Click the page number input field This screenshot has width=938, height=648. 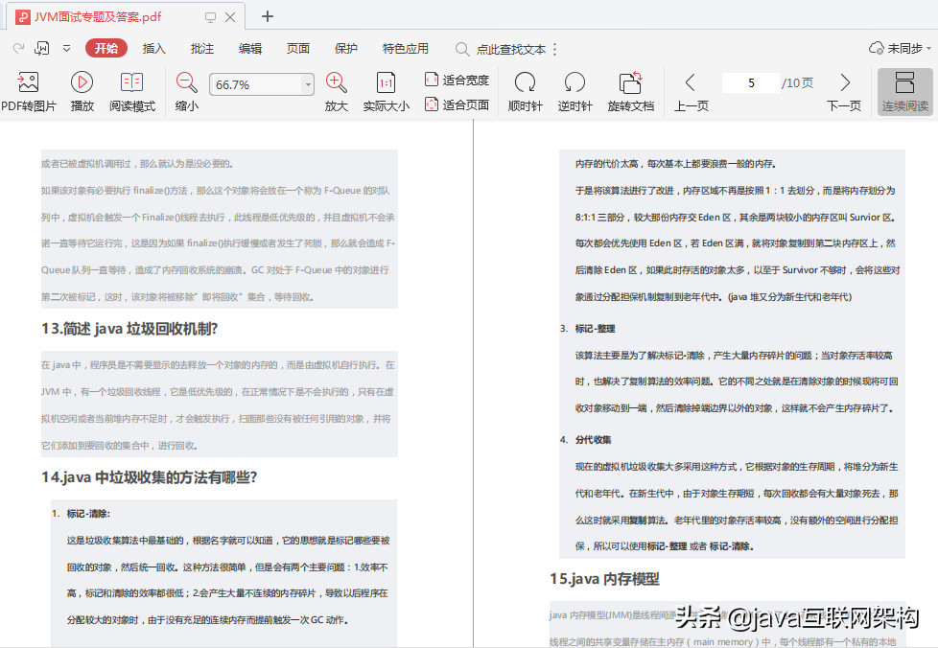pyautogui.click(x=751, y=83)
